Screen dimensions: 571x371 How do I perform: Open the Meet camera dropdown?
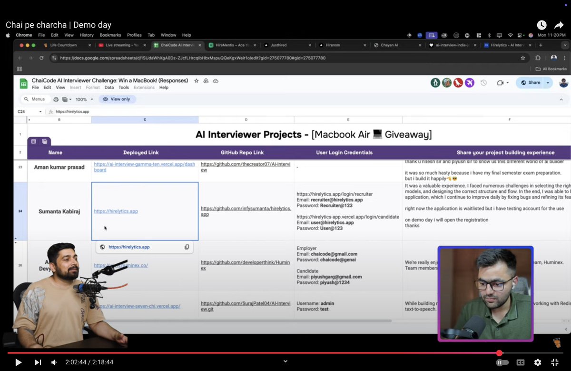click(x=503, y=82)
